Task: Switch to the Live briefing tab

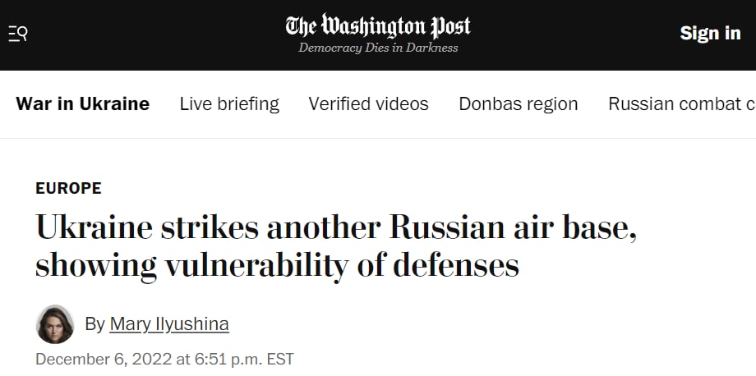Action: tap(229, 104)
